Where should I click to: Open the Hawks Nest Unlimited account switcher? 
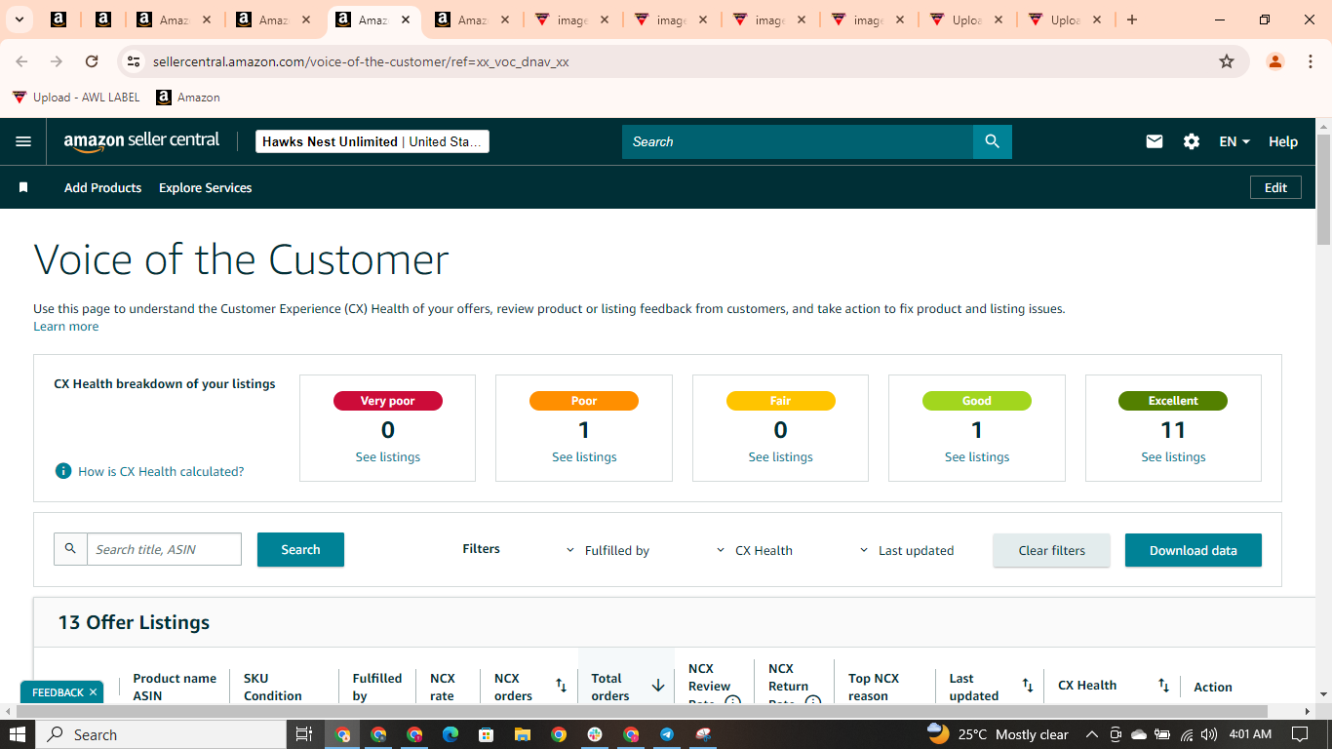click(372, 141)
